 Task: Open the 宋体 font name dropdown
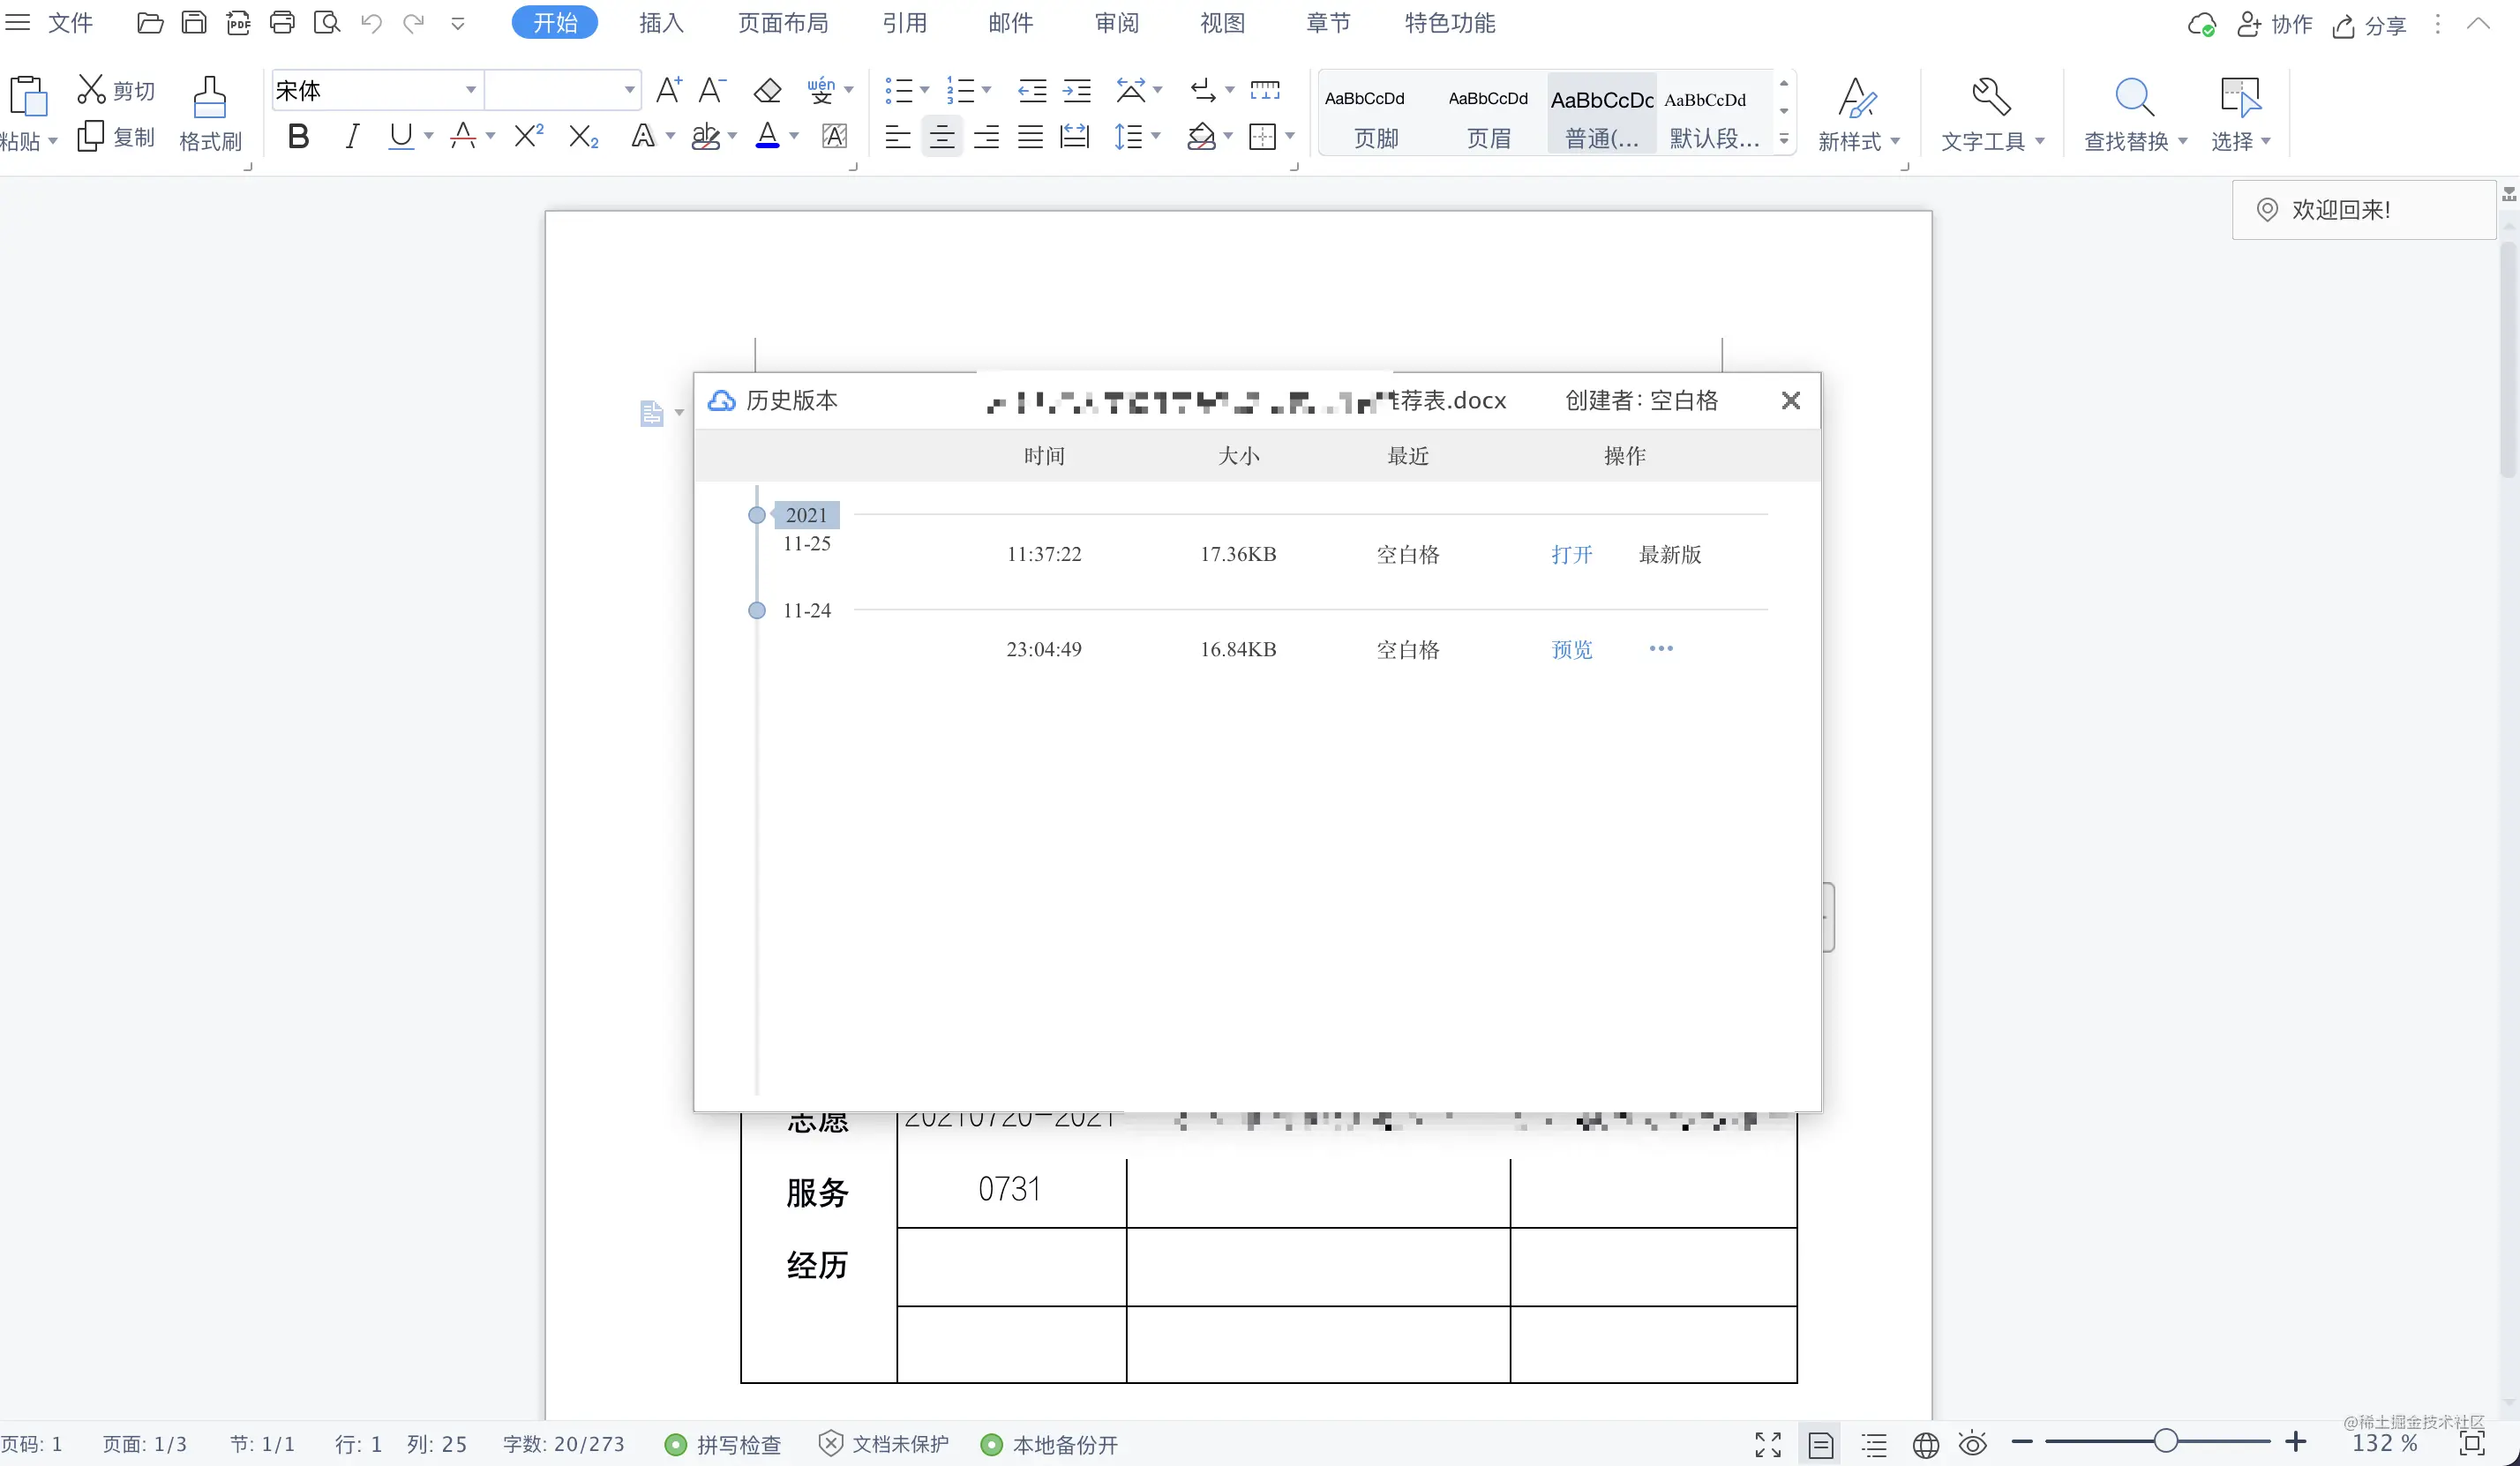click(x=470, y=90)
